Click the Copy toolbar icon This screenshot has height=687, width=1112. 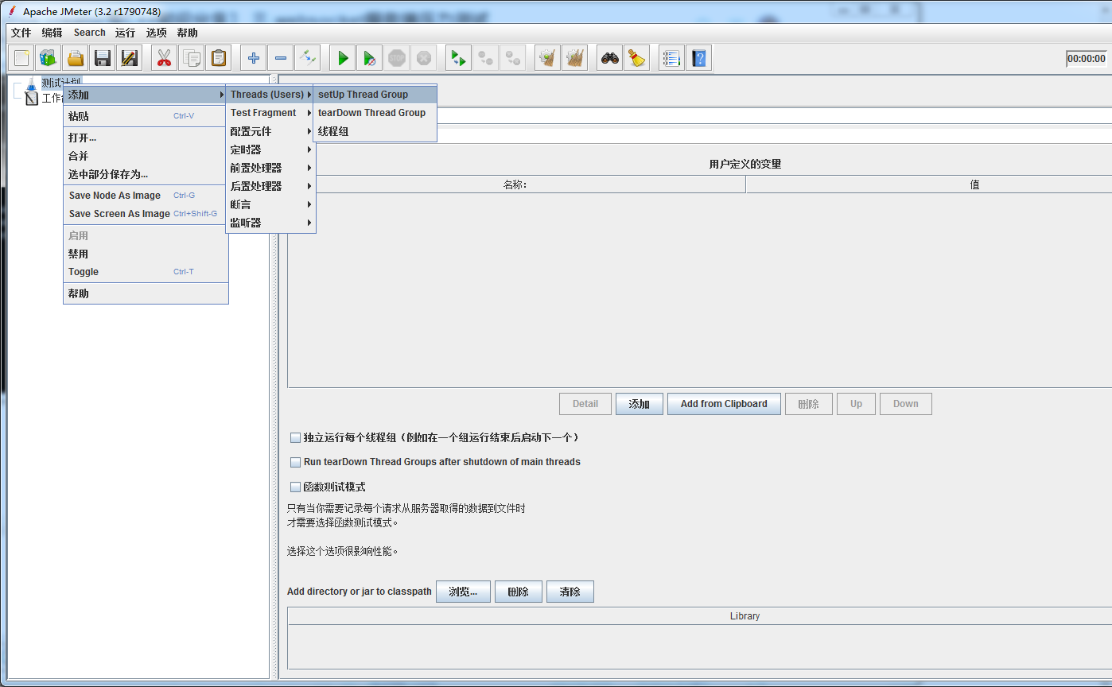point(192,58)
